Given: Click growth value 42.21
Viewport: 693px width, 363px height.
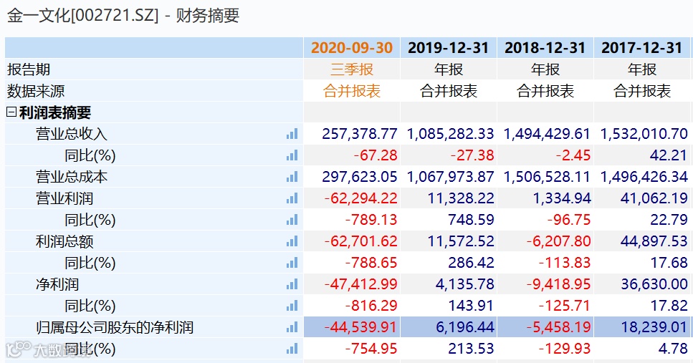Looking at the screenshot, I should pyautogui.click(x=668, y=155).
